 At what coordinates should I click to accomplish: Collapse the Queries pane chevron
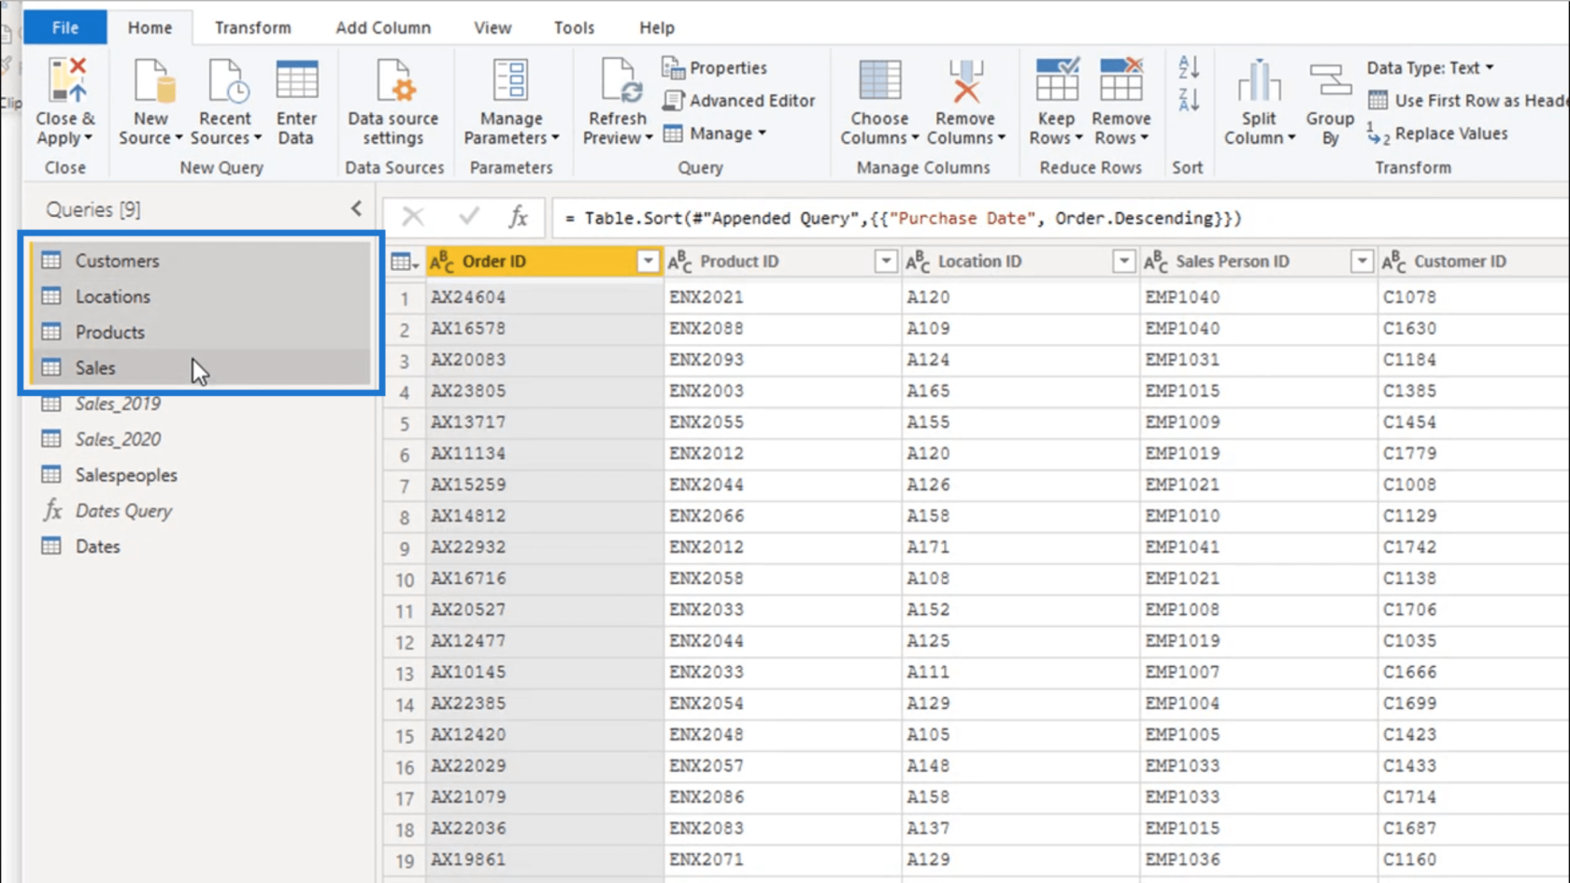coord(356,208)
